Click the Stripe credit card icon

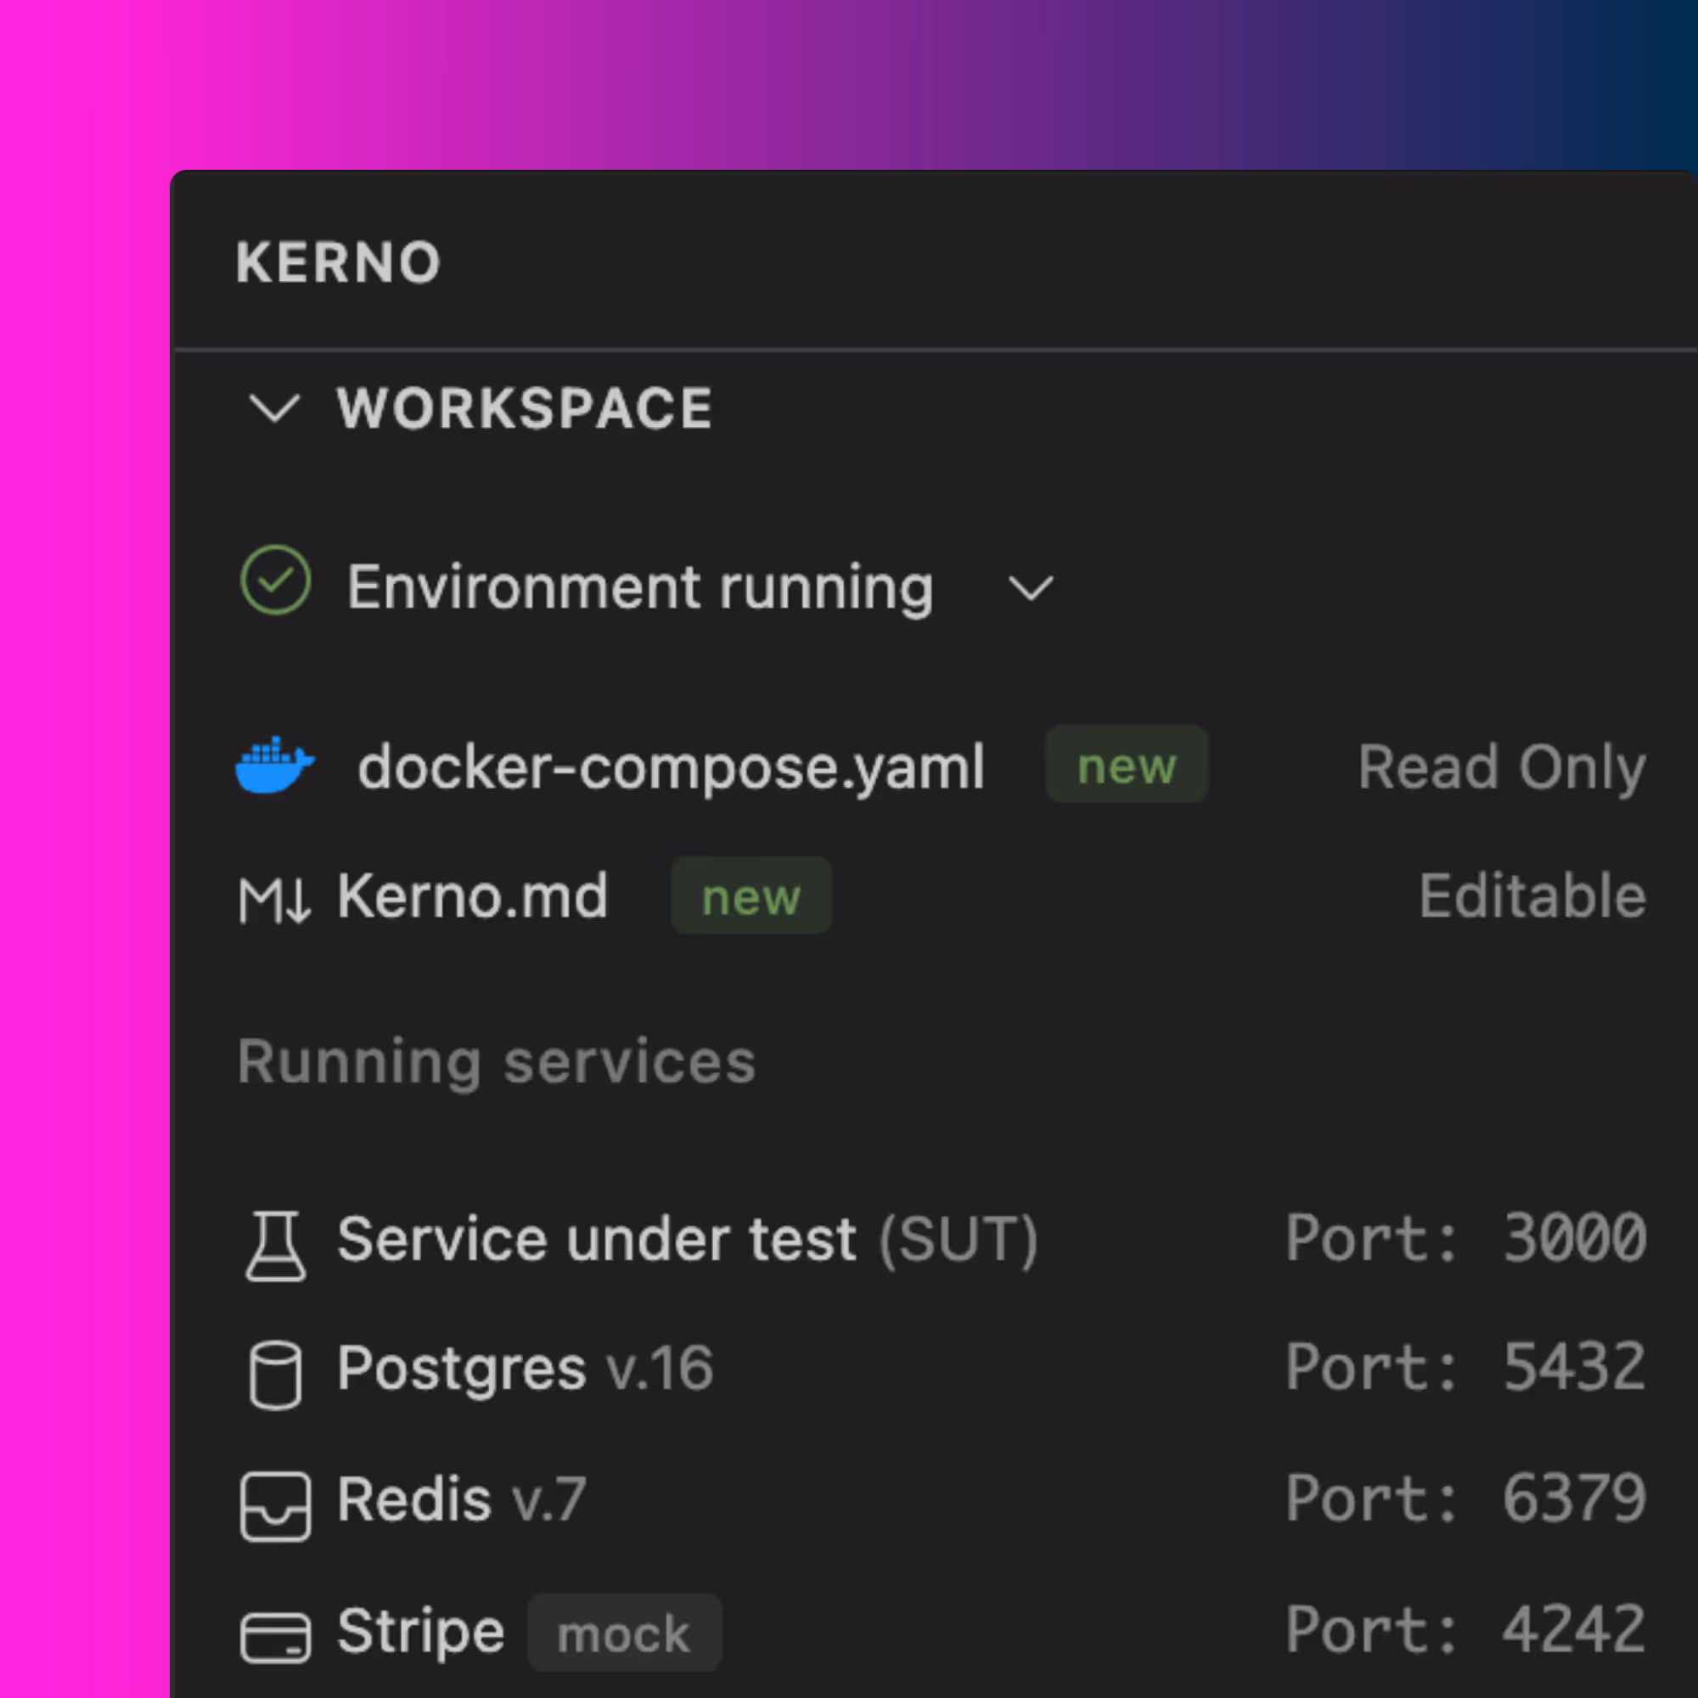[x=275, y=1638]
